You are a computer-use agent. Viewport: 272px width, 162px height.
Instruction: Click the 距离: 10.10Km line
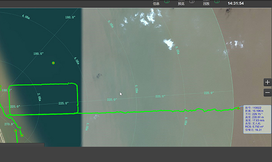[x=254, y=111]
